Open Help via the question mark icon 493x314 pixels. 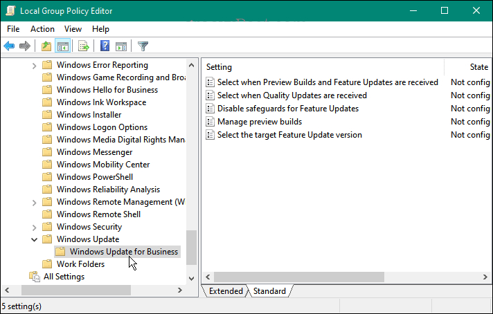coord(105,46)
